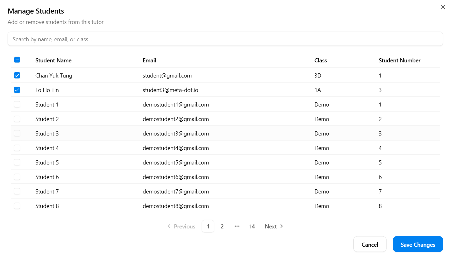
Task: Select the Student 2 checkbox
Action: point(17,119)
